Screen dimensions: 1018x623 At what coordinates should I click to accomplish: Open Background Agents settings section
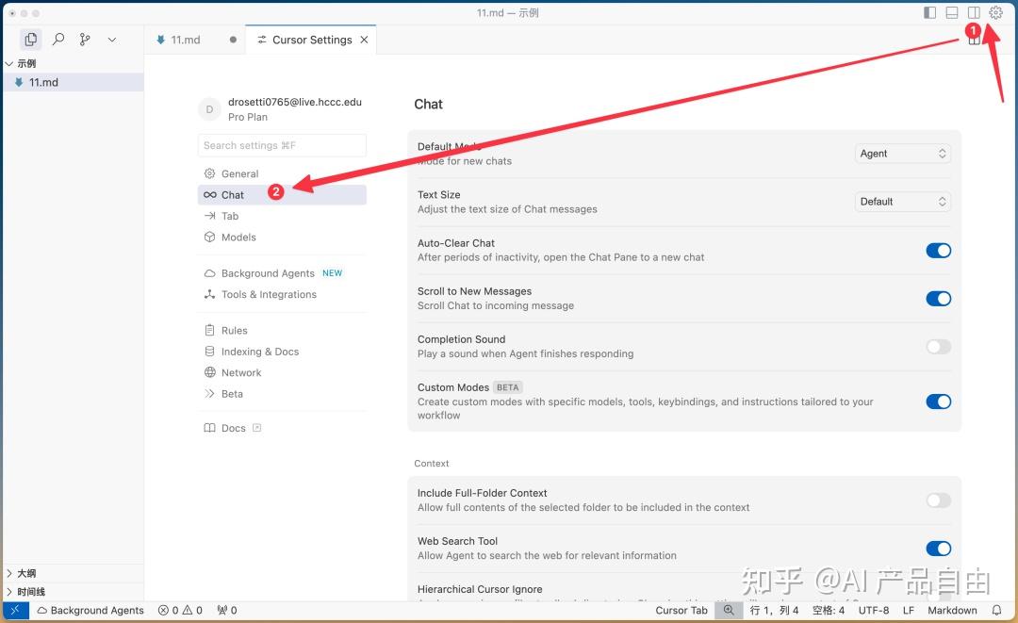pyautogui.click(x=282, y=273)
